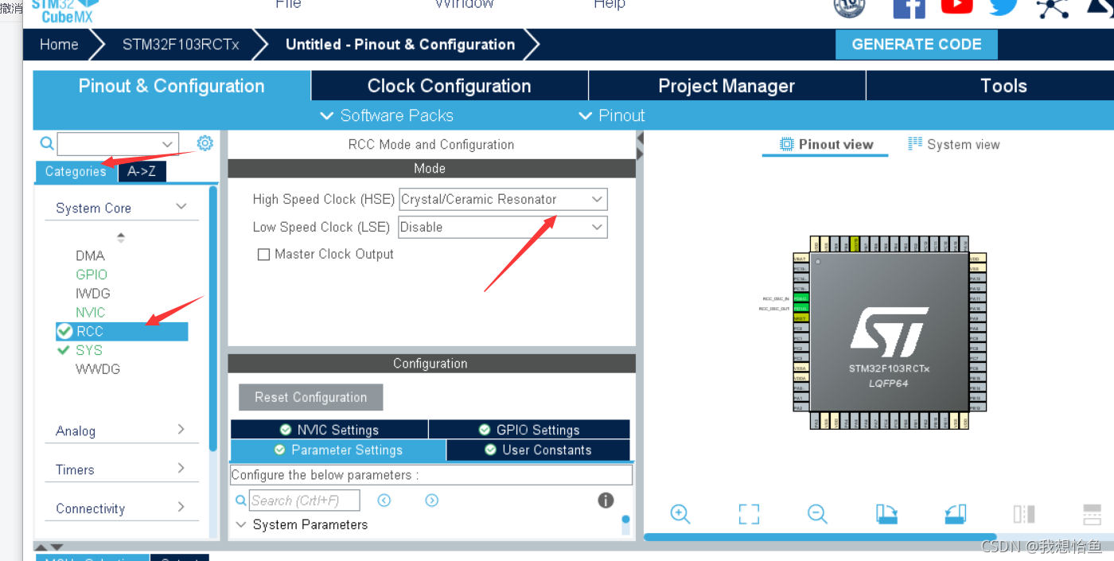Click the ST chip graphic in the pinout
1114x561 pixels.
tap(890, 331)
